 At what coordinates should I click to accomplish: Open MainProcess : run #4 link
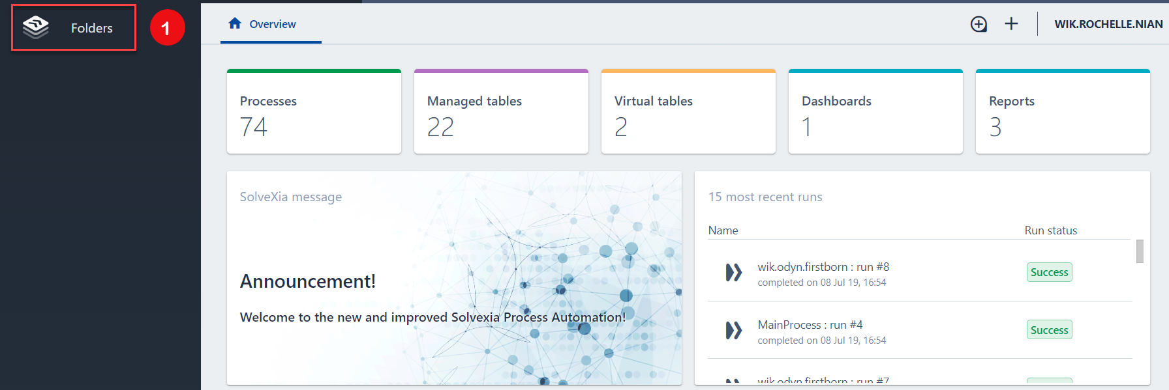tap(810, 325)
